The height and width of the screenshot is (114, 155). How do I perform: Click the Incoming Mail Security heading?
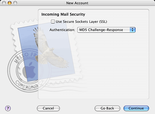tap(63, 14)
